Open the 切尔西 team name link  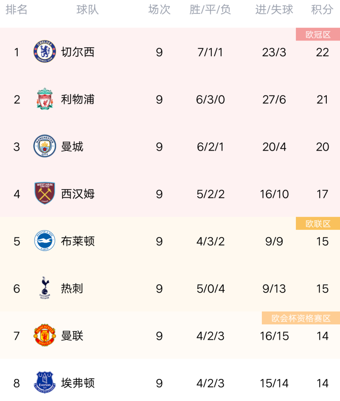78,52
